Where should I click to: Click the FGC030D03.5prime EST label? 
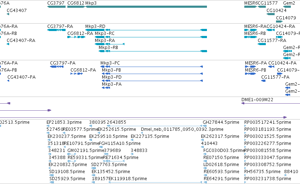click(x=224, y=151)
